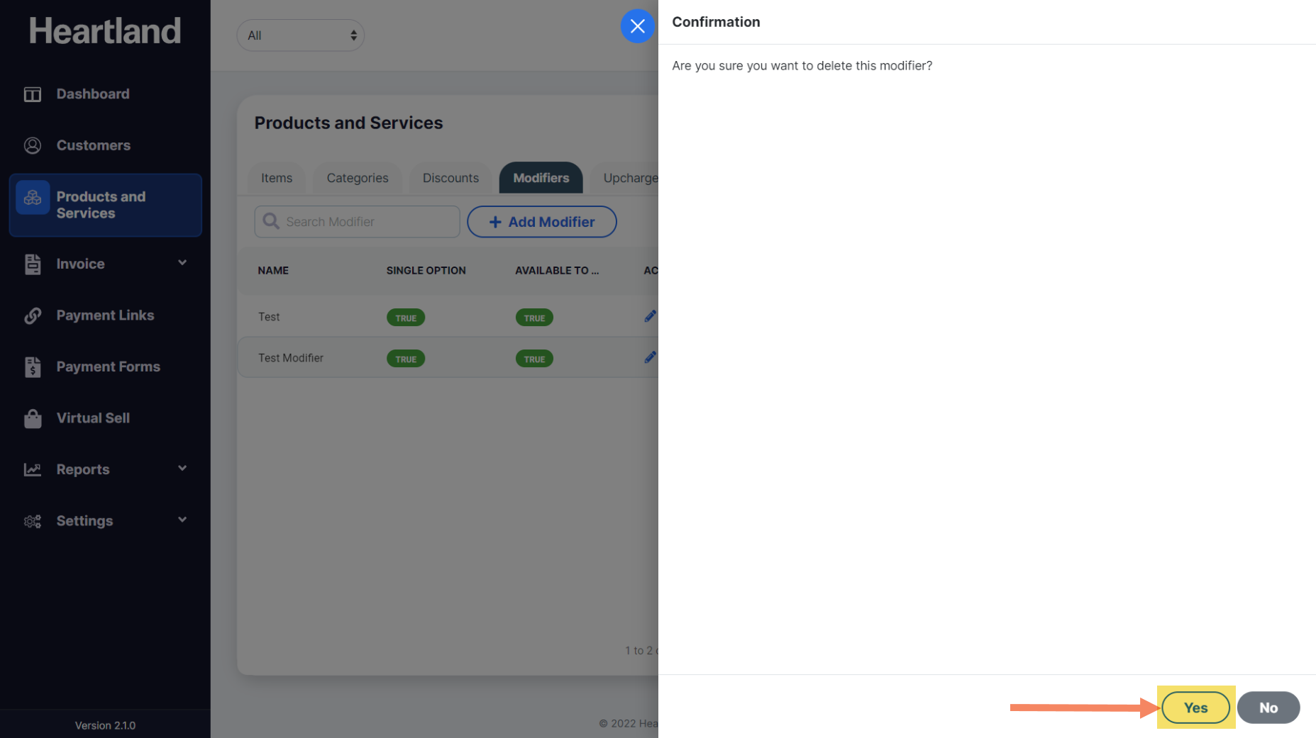
Task: Cancel deletion with No button
Action: pos(1268,708)
